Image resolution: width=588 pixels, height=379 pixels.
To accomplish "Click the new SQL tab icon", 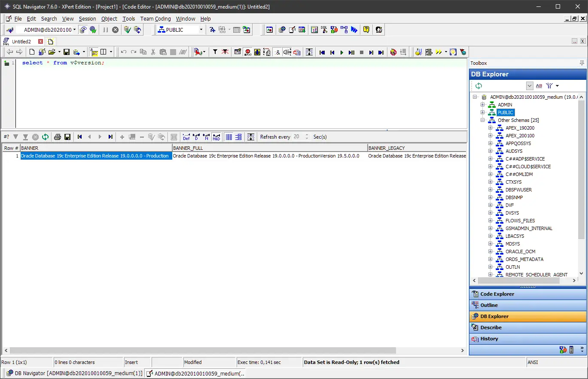I will click(x=51, y=42).
